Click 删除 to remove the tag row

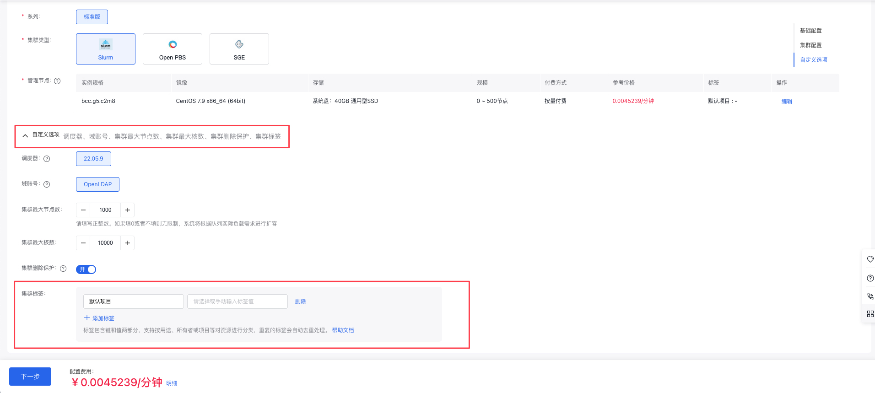[x=301, y=301]
